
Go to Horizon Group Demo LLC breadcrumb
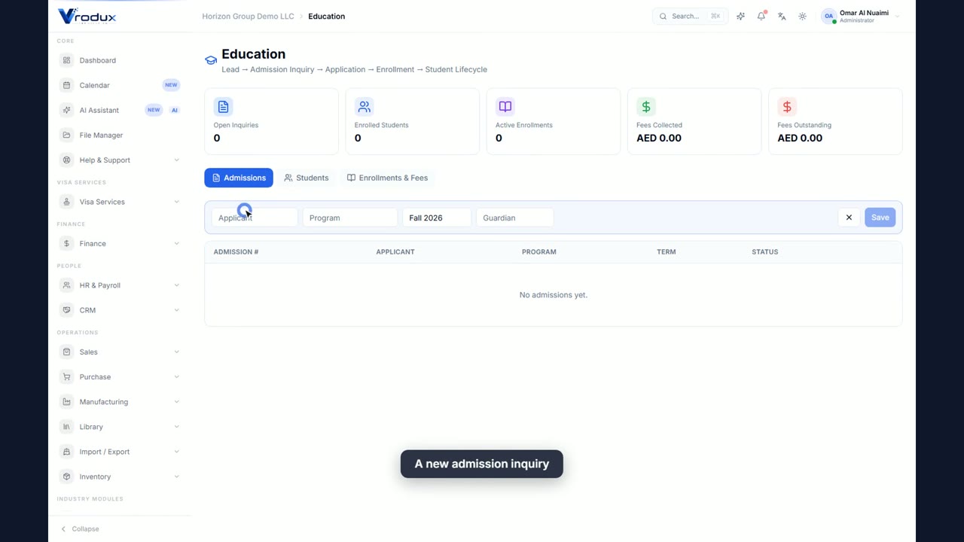(x=248, y=16)
